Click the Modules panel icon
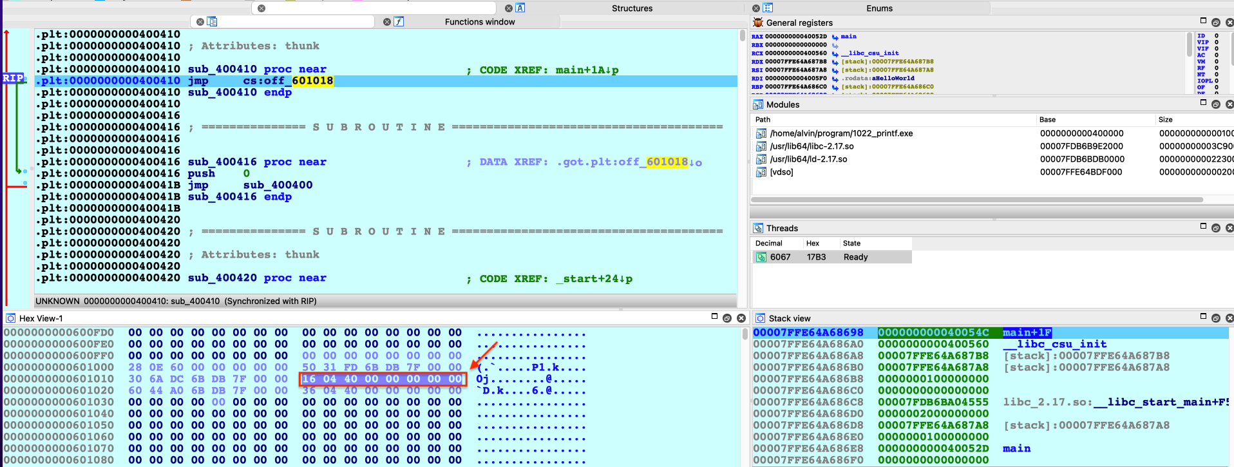Viewport: 1234px width, 467px height. [x=758, y=104]
